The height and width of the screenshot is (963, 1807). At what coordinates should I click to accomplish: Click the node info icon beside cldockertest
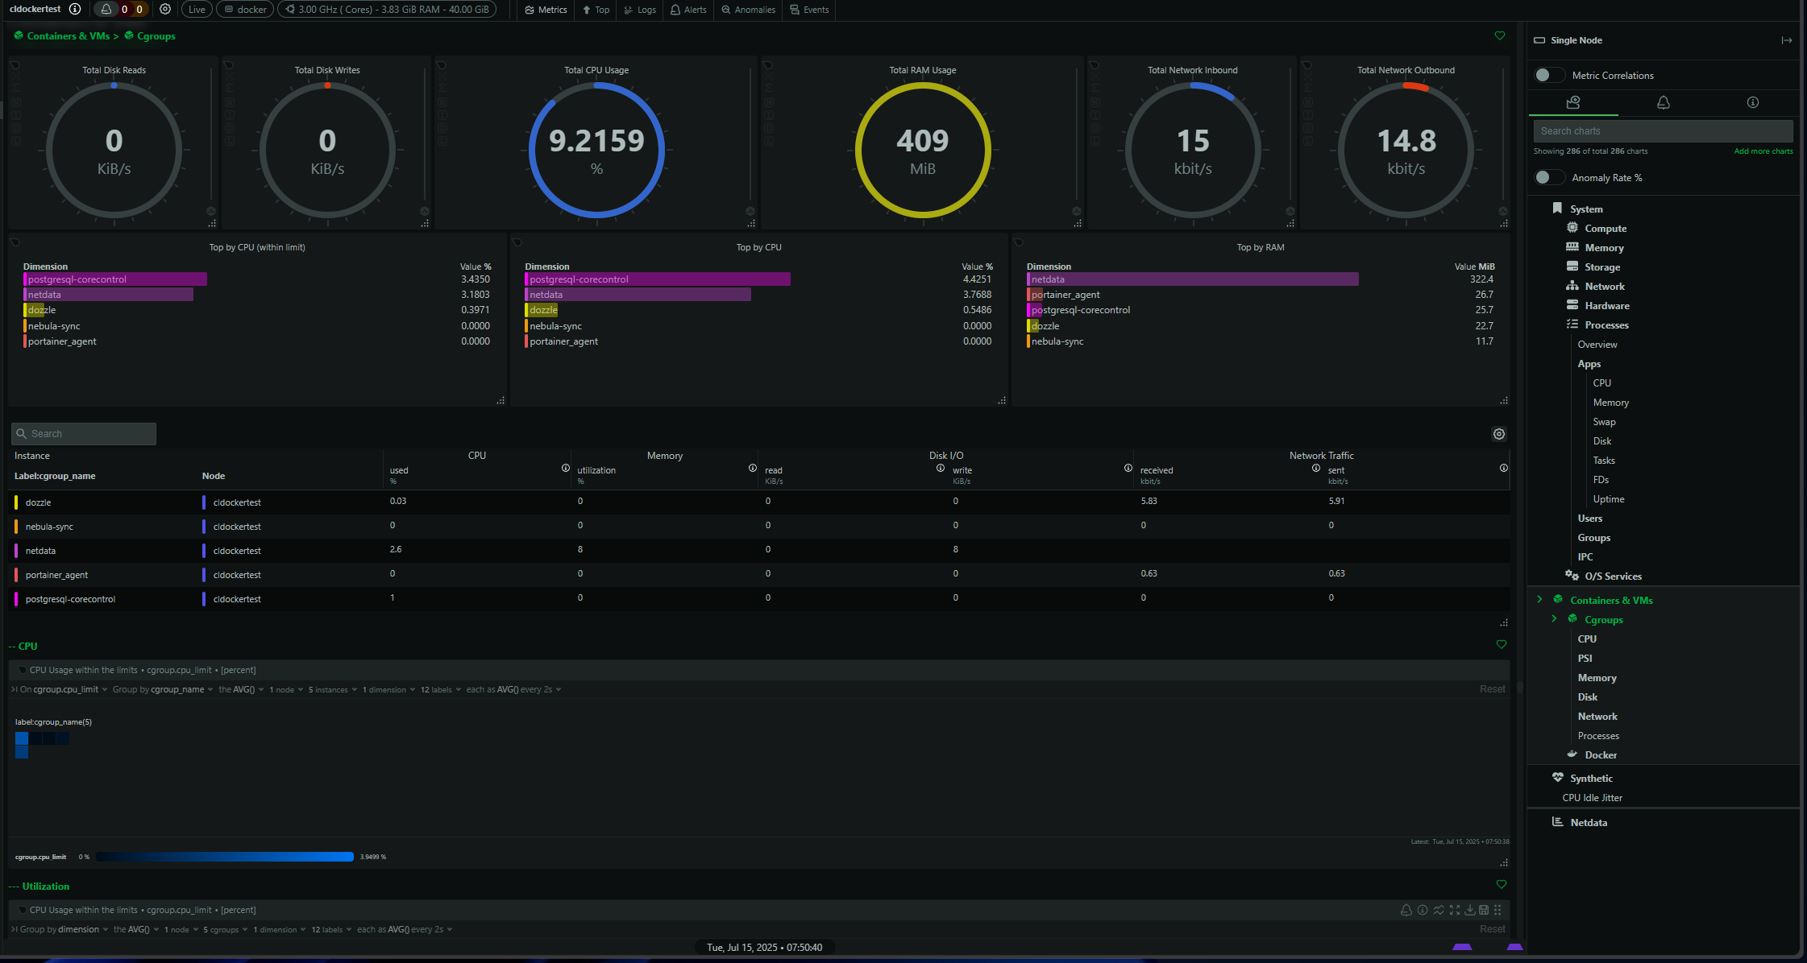(x=75, y=10)
